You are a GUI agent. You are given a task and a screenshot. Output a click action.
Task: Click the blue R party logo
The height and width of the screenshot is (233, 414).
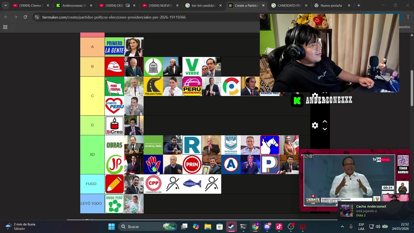pos(192,145)
